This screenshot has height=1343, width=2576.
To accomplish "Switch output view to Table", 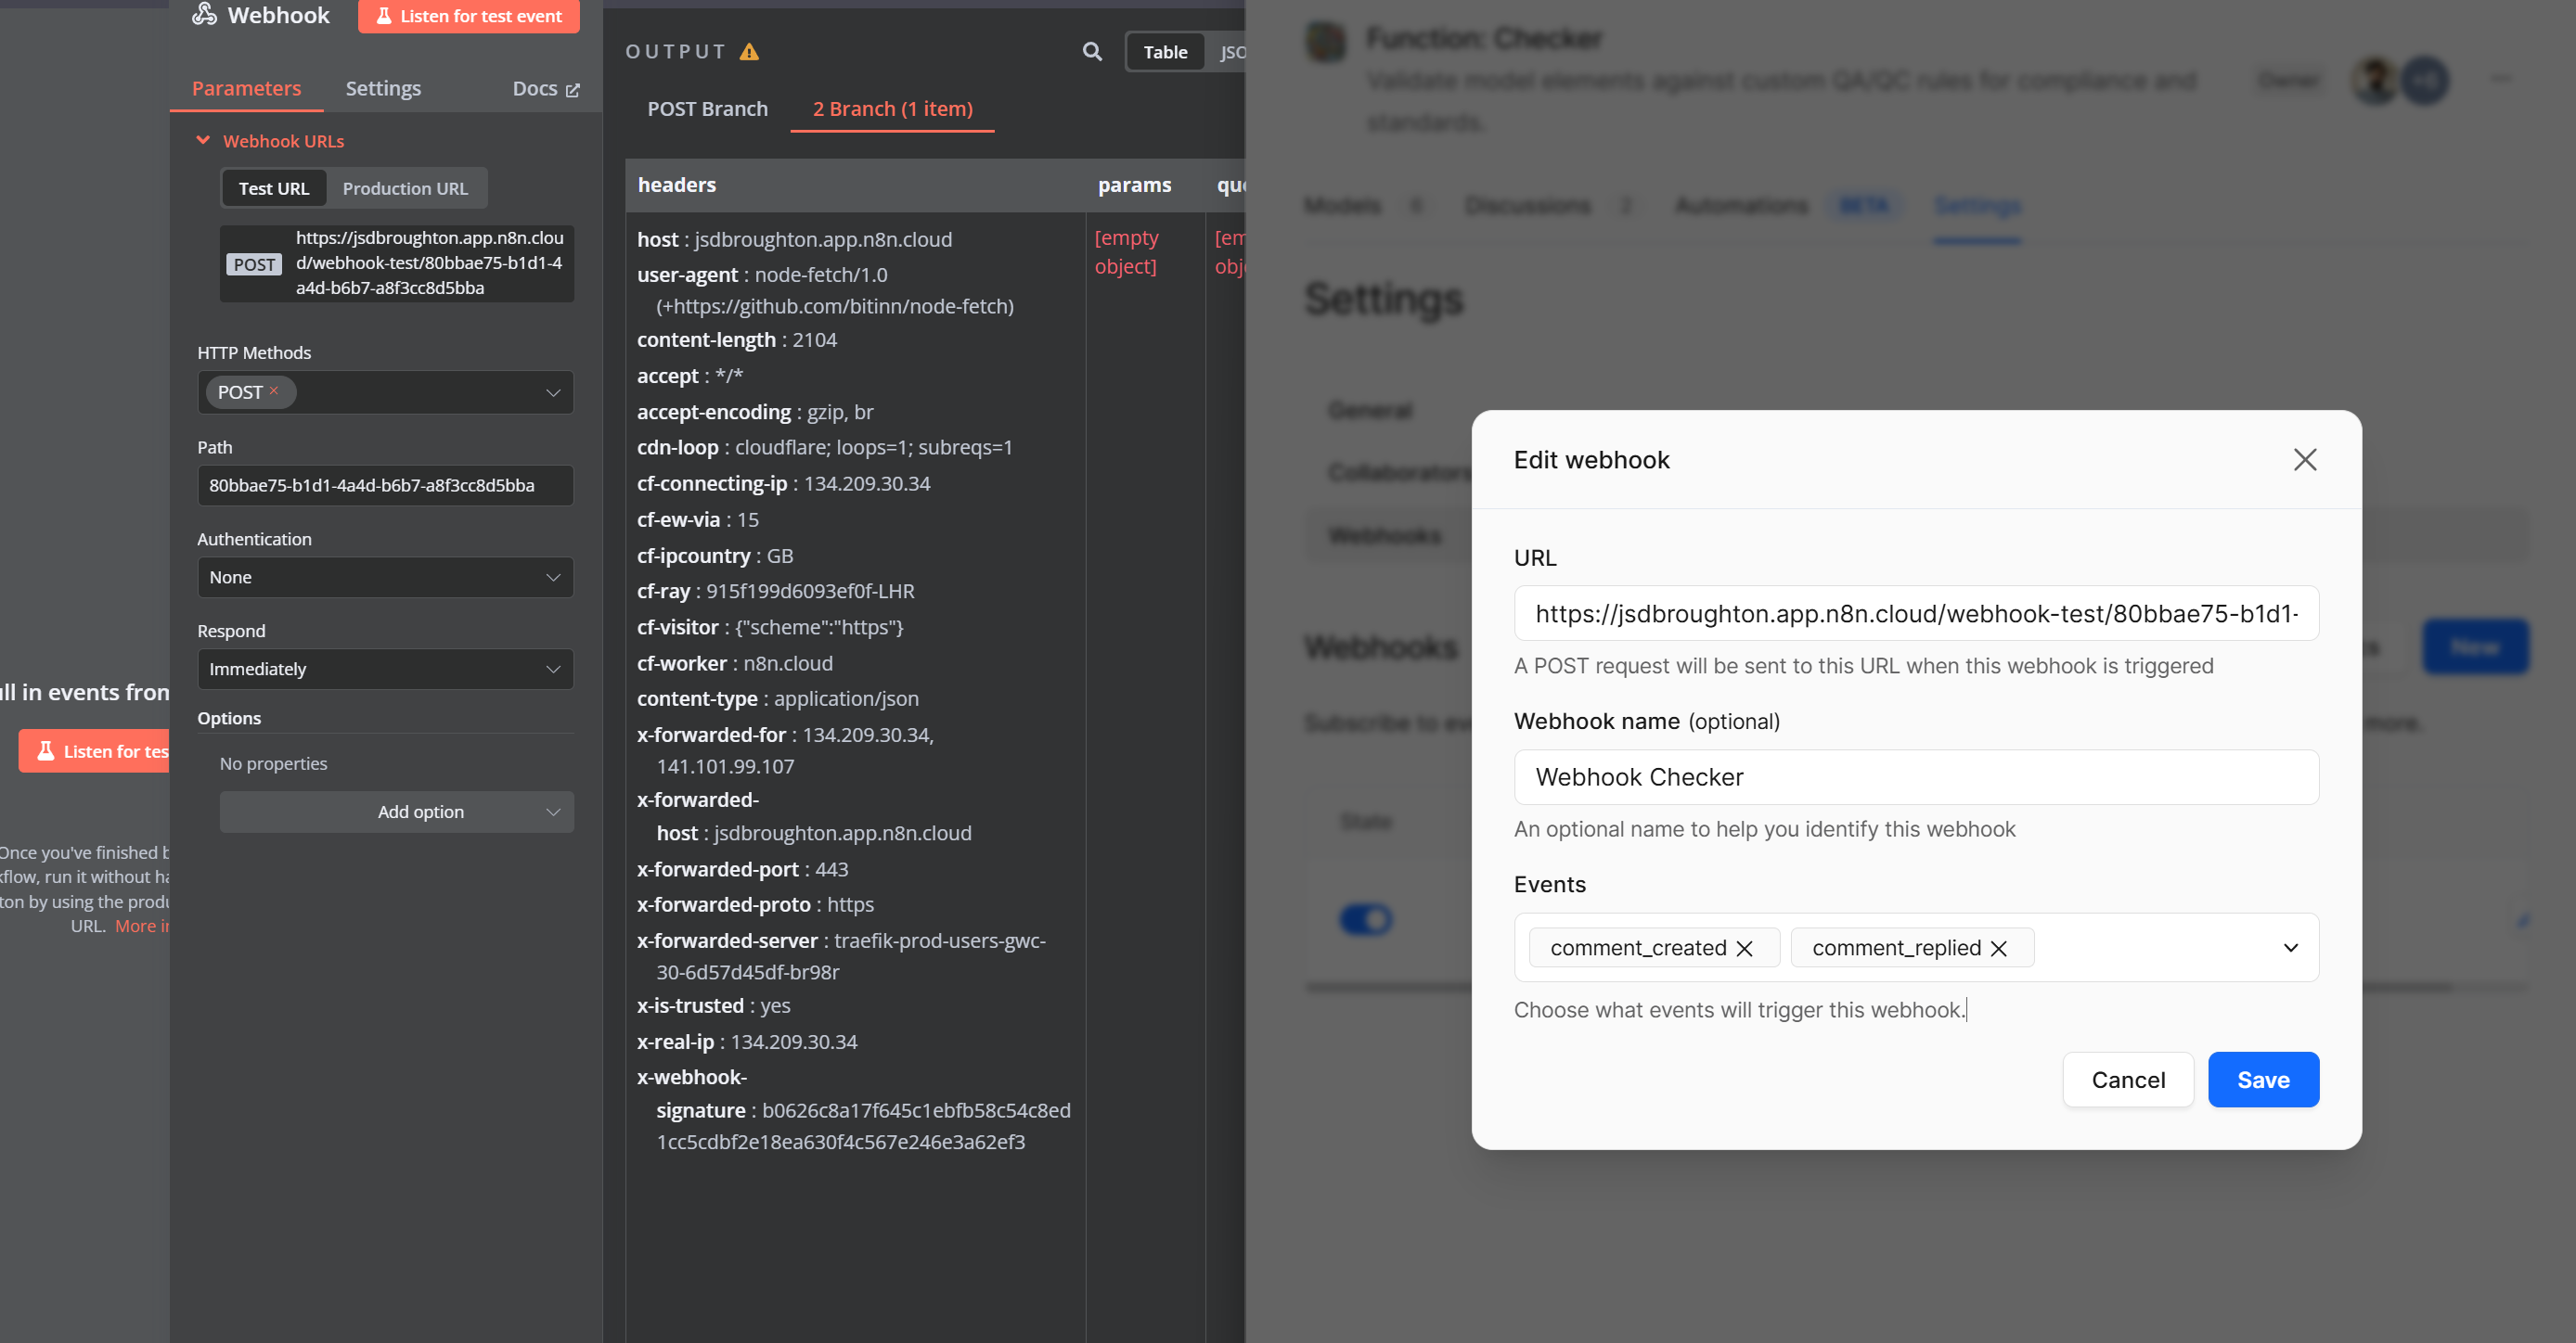I will (x=1165, y=52).
